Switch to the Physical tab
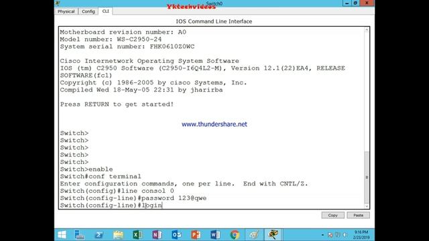 coord(66,11)
